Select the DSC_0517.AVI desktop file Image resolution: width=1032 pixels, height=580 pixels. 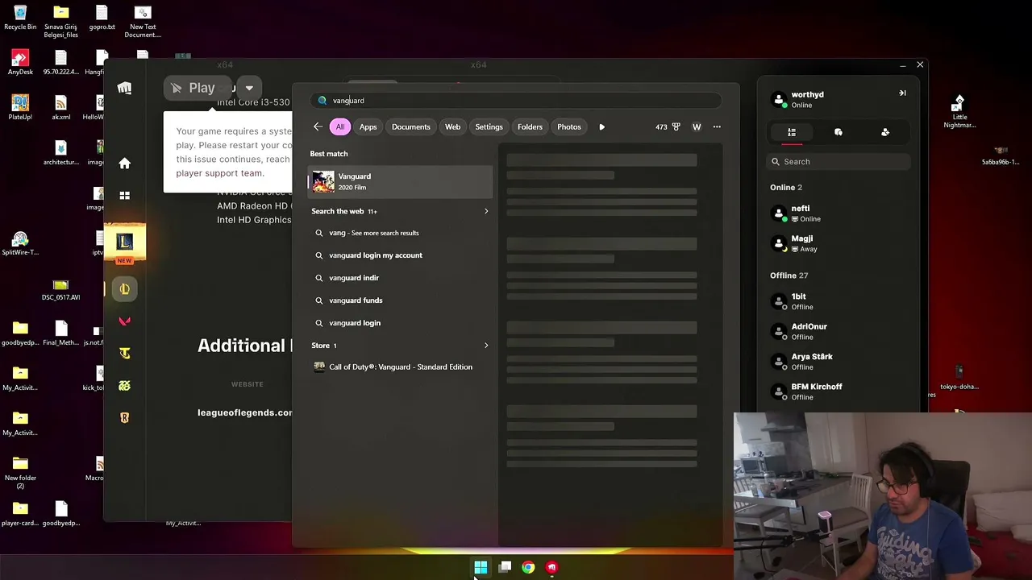[60, 290]
